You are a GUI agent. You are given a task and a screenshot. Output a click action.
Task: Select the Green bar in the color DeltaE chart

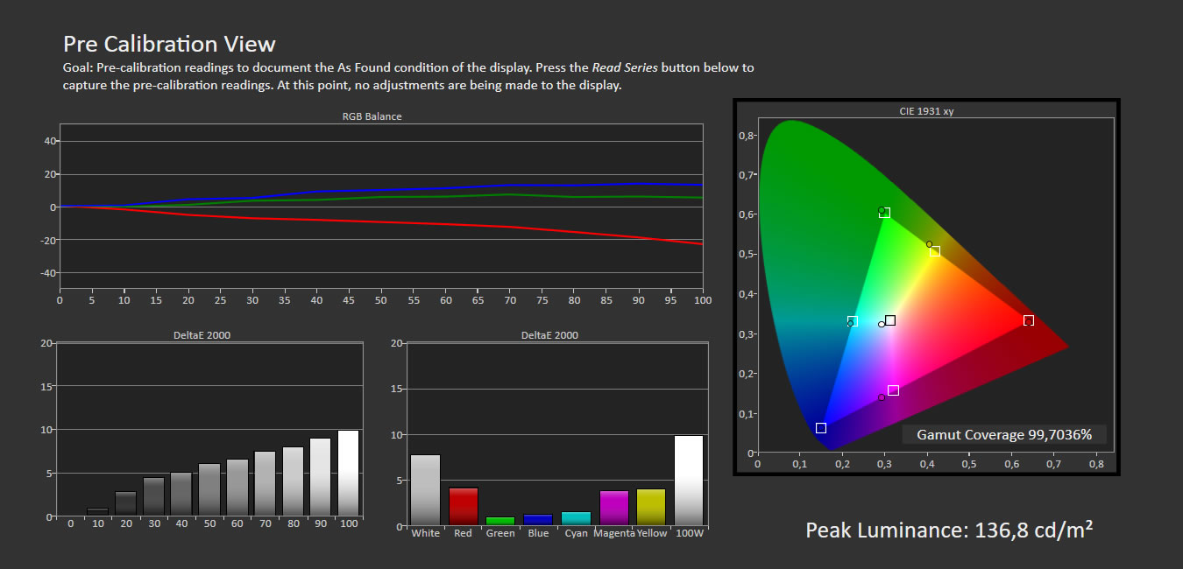click(x=500, y=522)
